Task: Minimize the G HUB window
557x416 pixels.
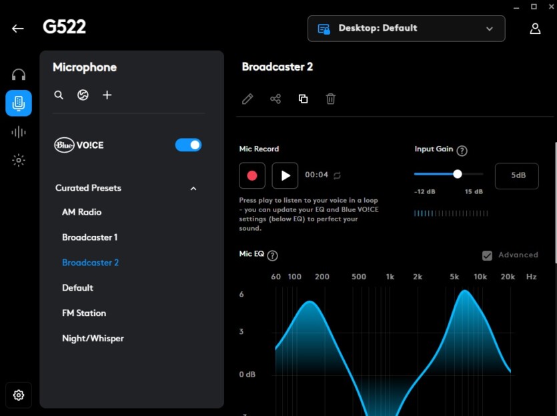Action: pyautogui.click(x=516, y=7)
